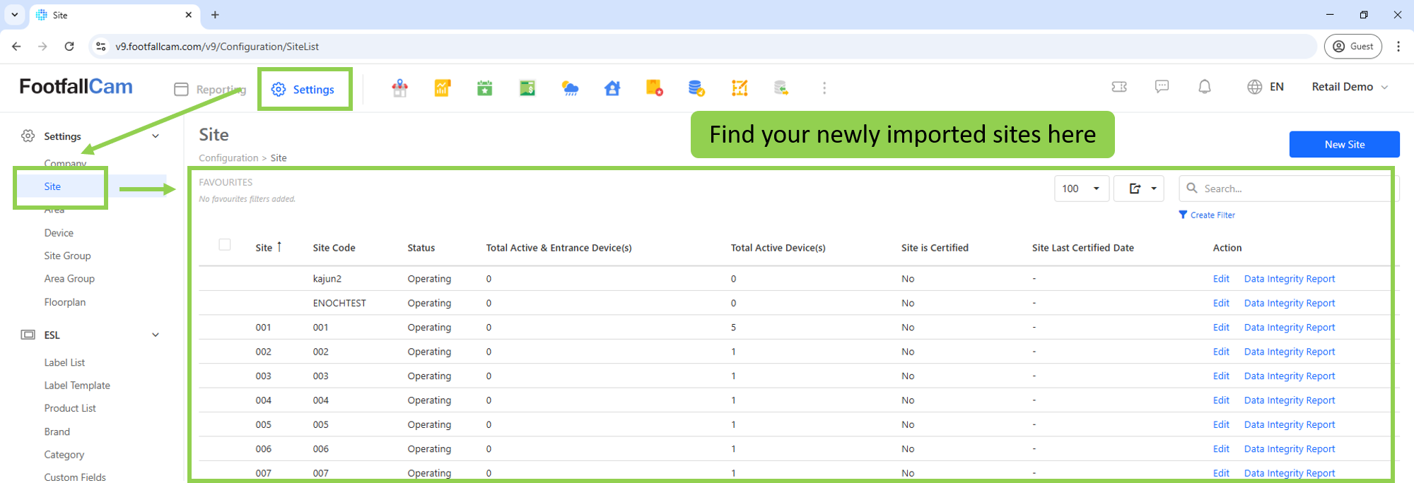Image resolution: width=1414 pixels, height=483 pixels.
Task: Open the blue database cleanup icon
Action: pos(696,88)
